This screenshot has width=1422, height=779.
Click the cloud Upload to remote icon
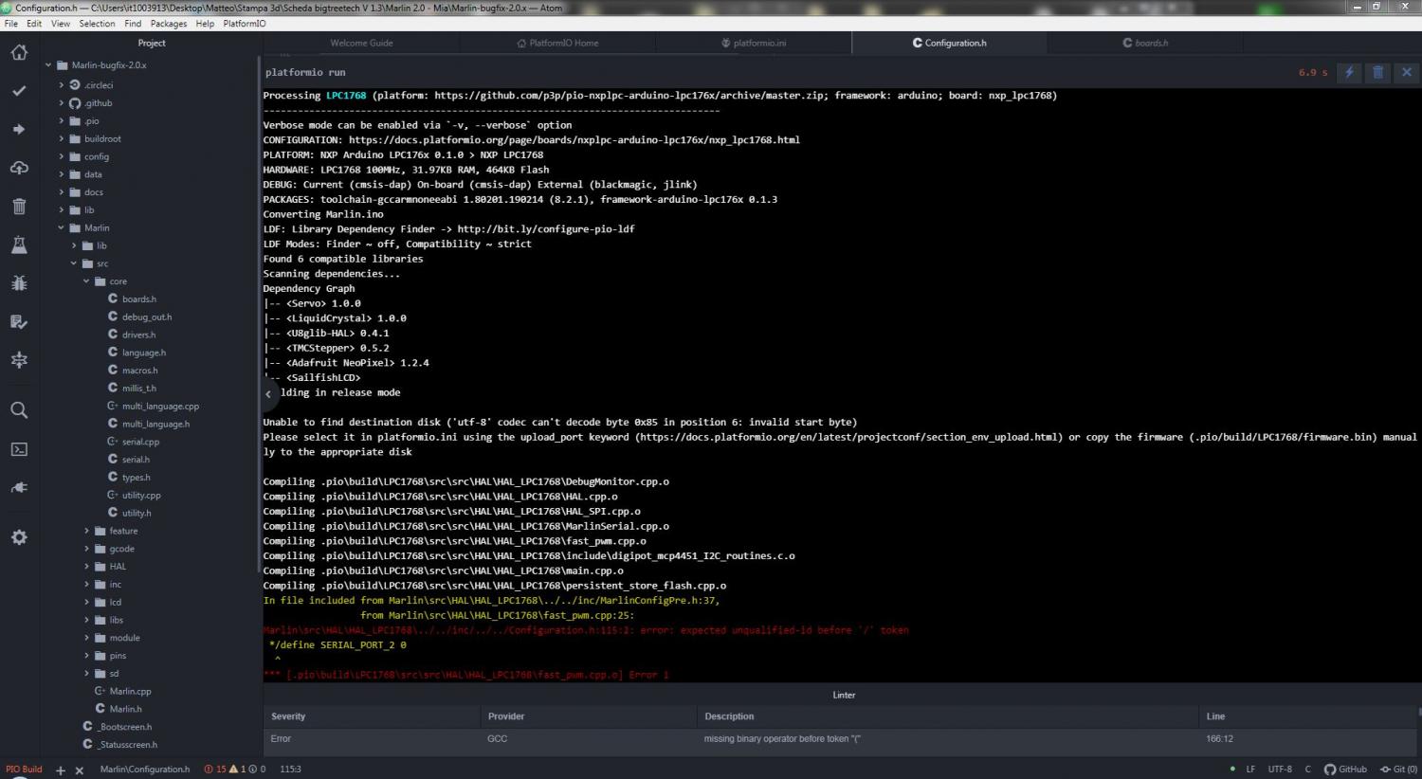tap(19, 168)
